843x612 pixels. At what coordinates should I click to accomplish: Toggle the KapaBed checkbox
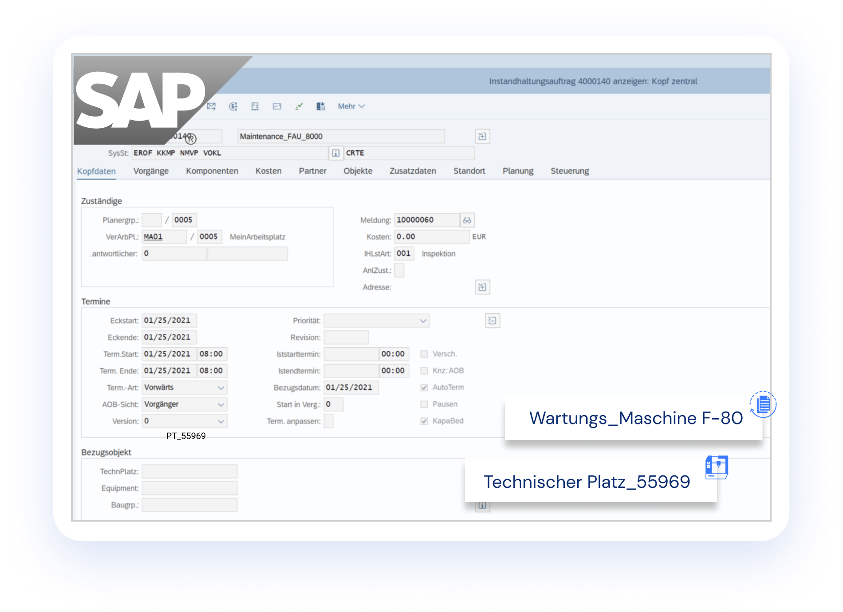(424, 421)
